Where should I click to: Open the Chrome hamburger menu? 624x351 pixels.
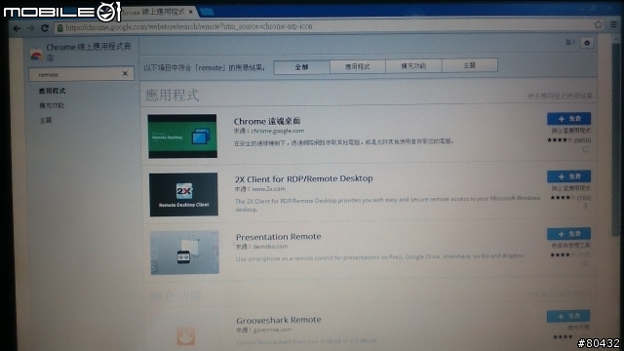click(x=613, y=24)
